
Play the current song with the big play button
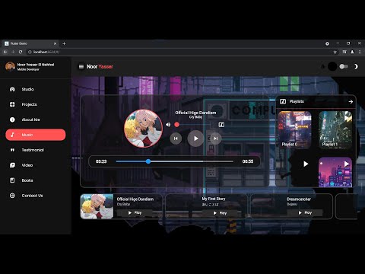195,139
